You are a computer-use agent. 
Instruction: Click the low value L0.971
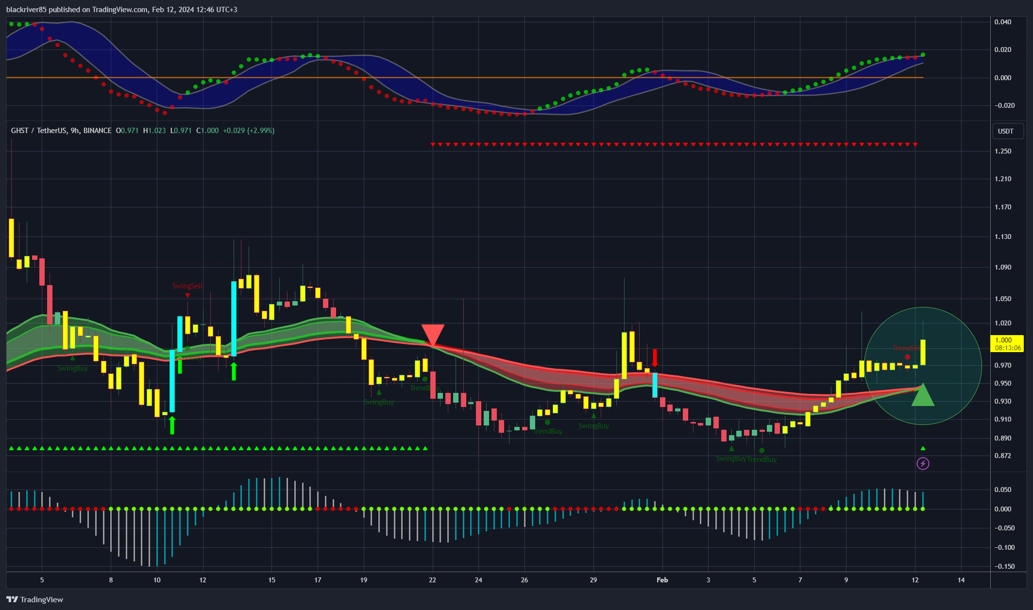point(181,131)
